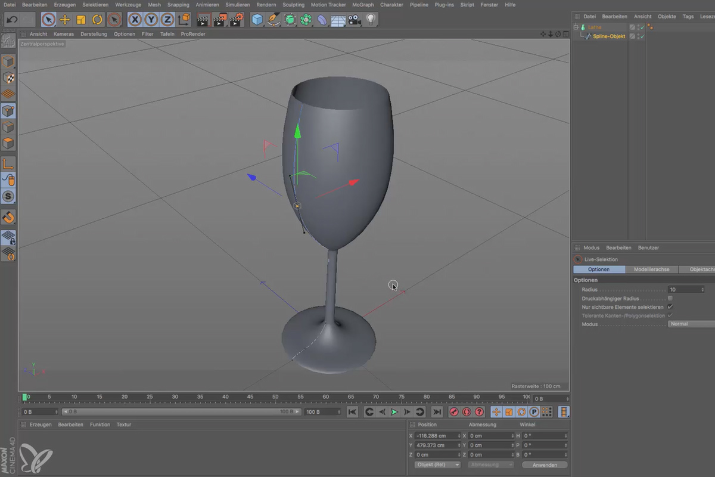The width and height of the screenshot is (715, 477).
Task: Toggle the Snap magnet icon
Action: pos(8,216)
